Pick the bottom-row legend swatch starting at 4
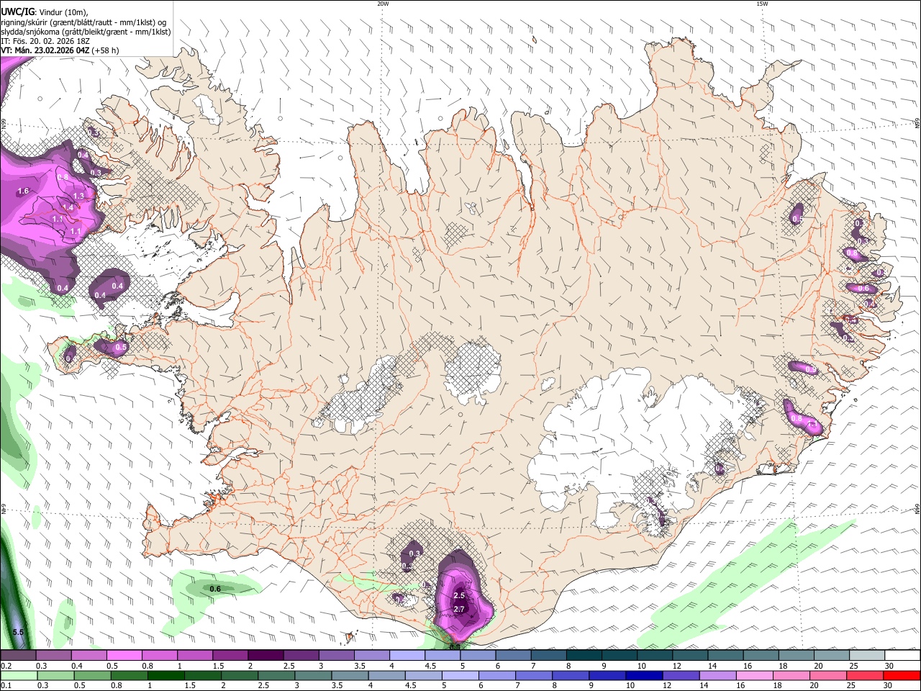This screenshot has width=921, height=691. 387,676
